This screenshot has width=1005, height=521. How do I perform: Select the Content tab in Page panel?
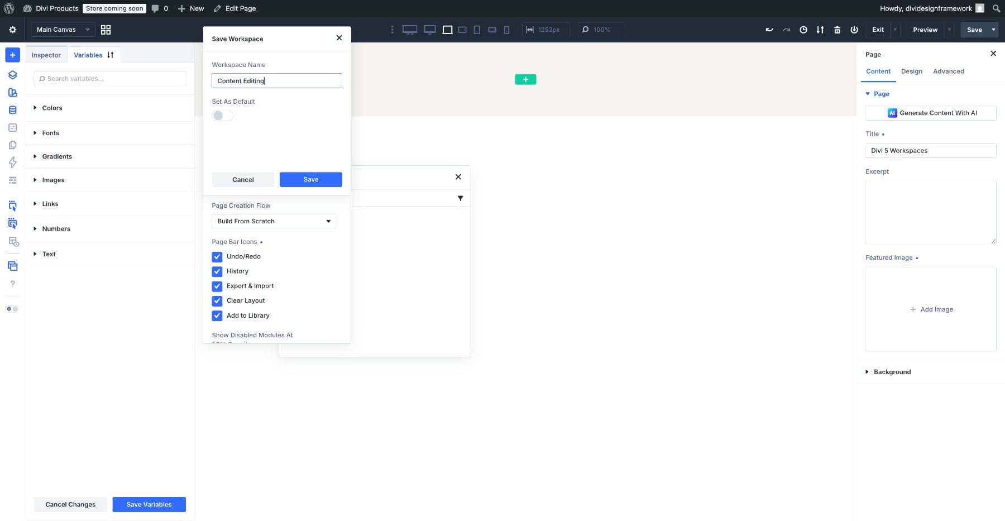pyautogui.click(x=878, y=71)
